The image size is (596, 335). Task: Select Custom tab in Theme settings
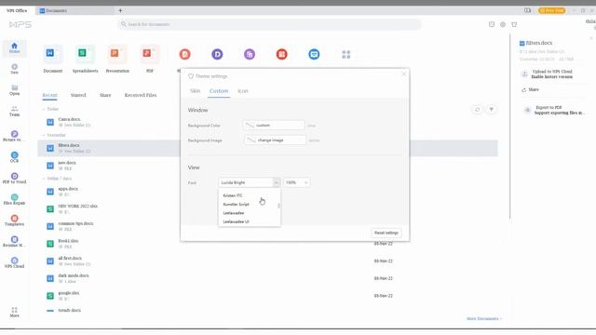[219, 91]
